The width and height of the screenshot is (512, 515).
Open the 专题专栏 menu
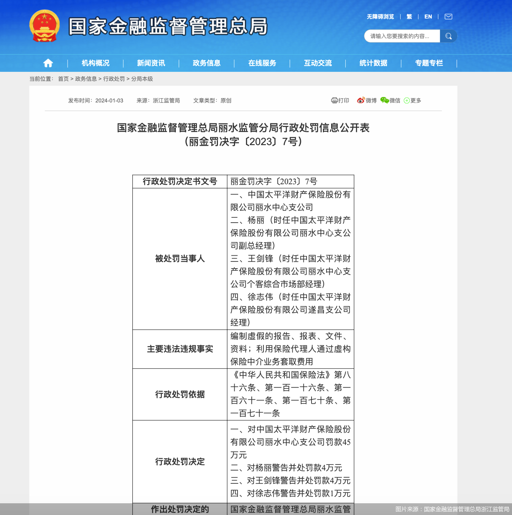coord(429,63)
